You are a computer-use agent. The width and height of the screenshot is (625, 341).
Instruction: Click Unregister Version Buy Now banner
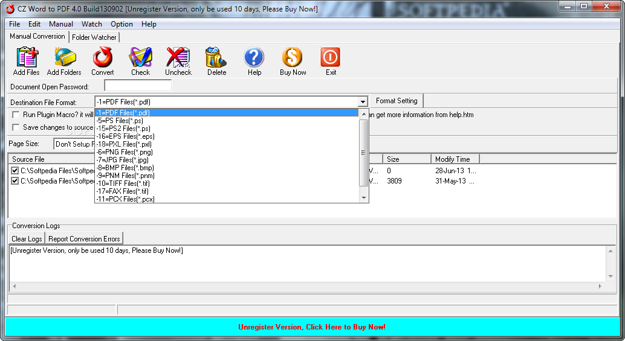point(312,327)
